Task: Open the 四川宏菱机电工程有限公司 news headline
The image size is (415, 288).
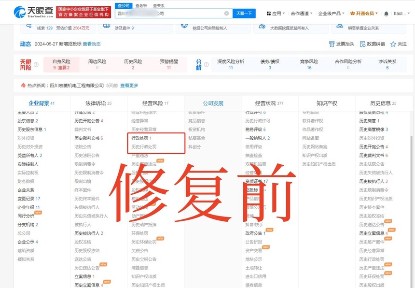Action: pos(77,86)
